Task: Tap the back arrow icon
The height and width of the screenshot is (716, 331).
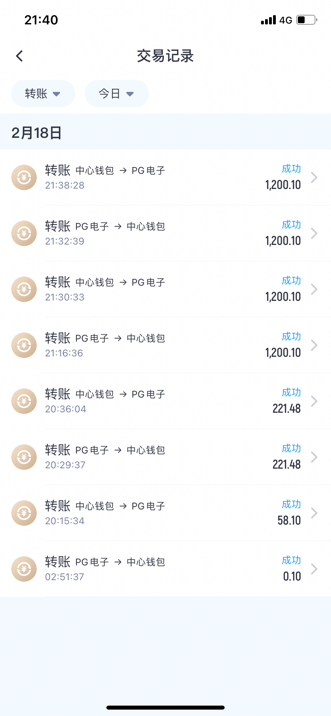Action: pos(19,56)
